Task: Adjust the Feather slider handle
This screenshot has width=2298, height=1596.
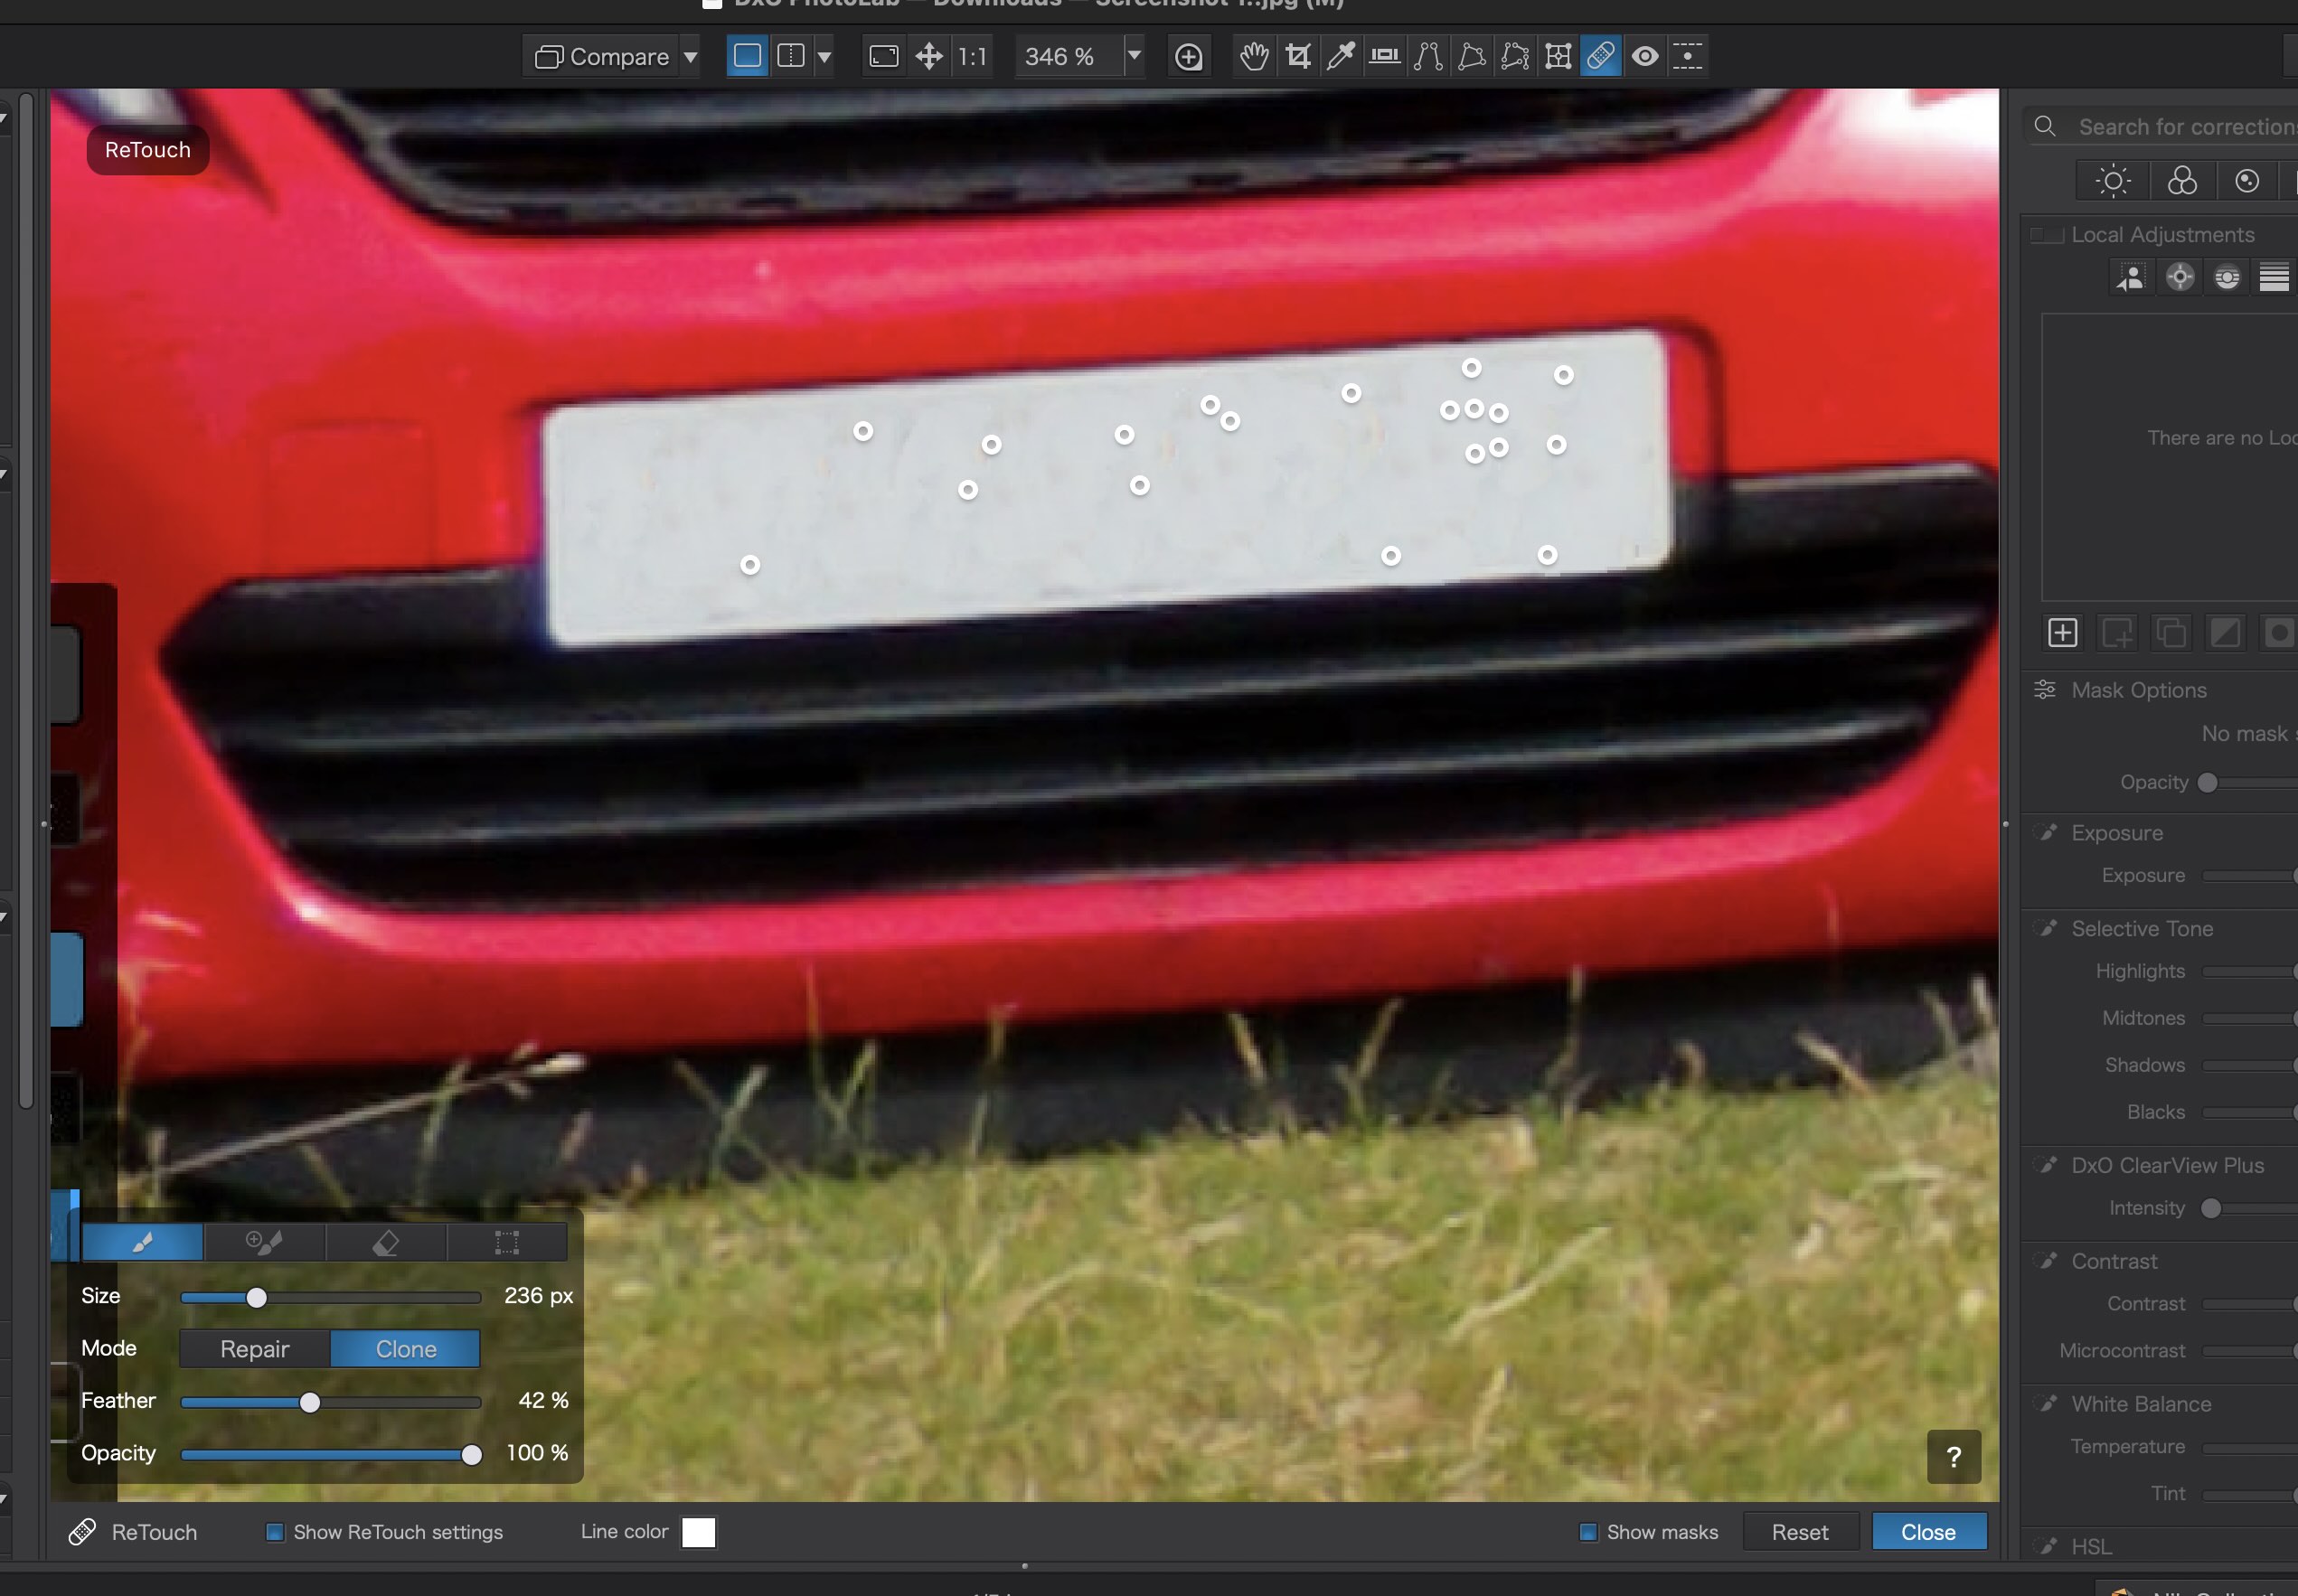Action: pos(310,1403)
